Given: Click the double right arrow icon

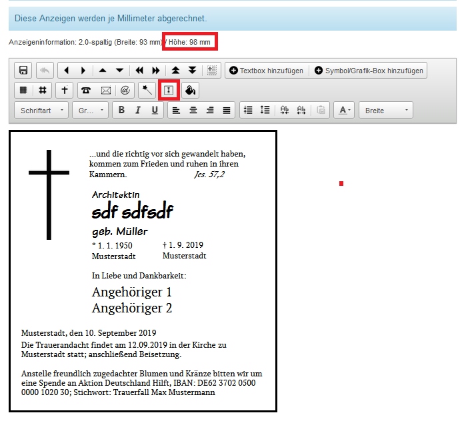Looking at the screenshot, I should (156, 71).
